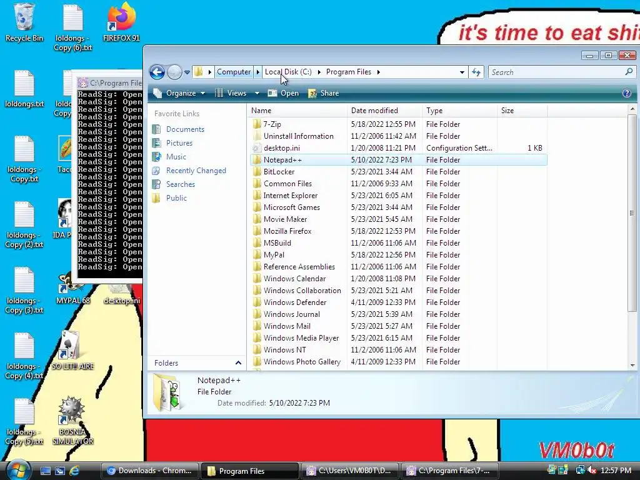The width and height of the screenshot is (640, 480).
Task: Select the Notepad++ folder row
Action: click(398, 160)
